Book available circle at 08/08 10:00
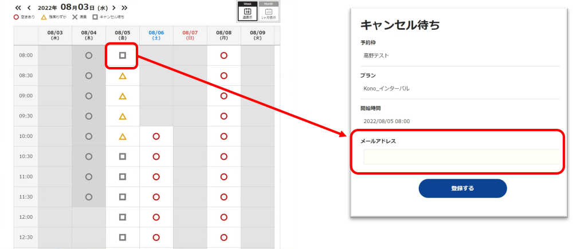 (x=224, y=136)
